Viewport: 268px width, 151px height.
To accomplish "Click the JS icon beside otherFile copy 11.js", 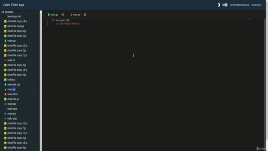I will (5, 55).
